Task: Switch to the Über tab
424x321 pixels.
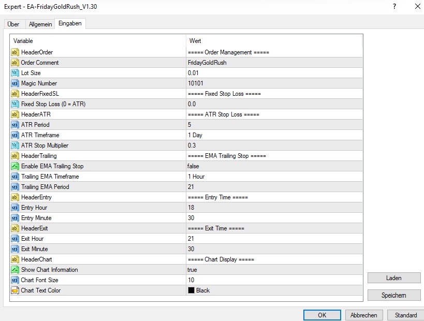Action: [13, 24]
